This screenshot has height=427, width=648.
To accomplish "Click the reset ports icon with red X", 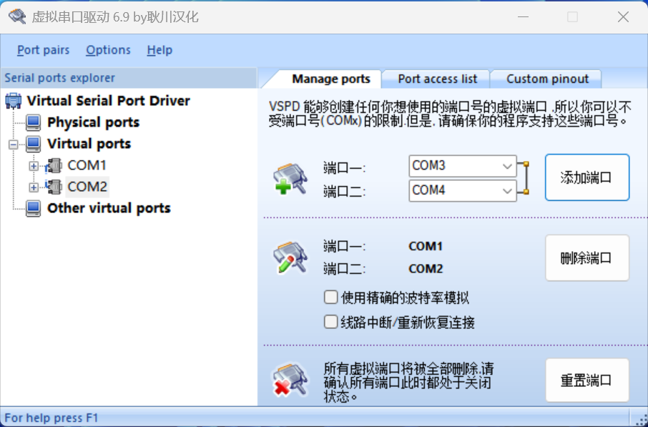I will click(x=290, y=380).
